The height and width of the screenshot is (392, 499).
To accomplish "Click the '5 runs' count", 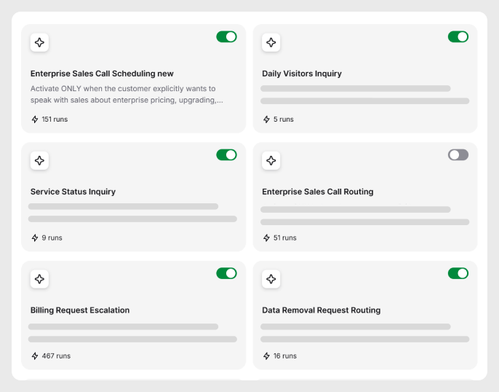I will 284,119.
